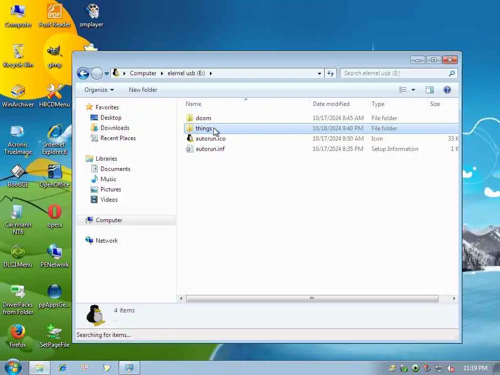Click Explorer folder icon on taskbar
Screen dimensions: 500x375
40,368
